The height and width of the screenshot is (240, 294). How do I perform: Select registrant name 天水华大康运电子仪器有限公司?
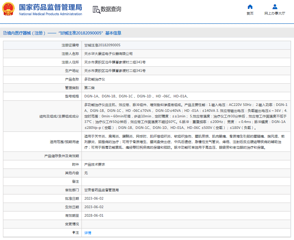(x=108, y=54)
